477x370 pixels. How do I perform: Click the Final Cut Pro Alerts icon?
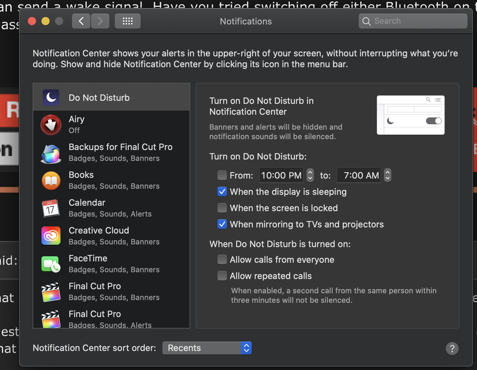[51, 319]
